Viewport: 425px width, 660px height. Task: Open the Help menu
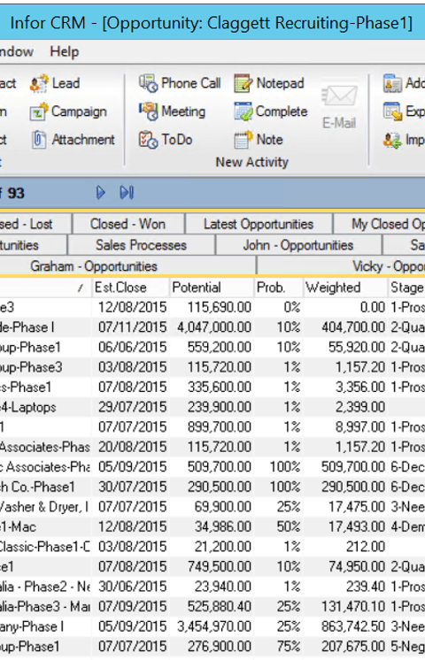65,52
